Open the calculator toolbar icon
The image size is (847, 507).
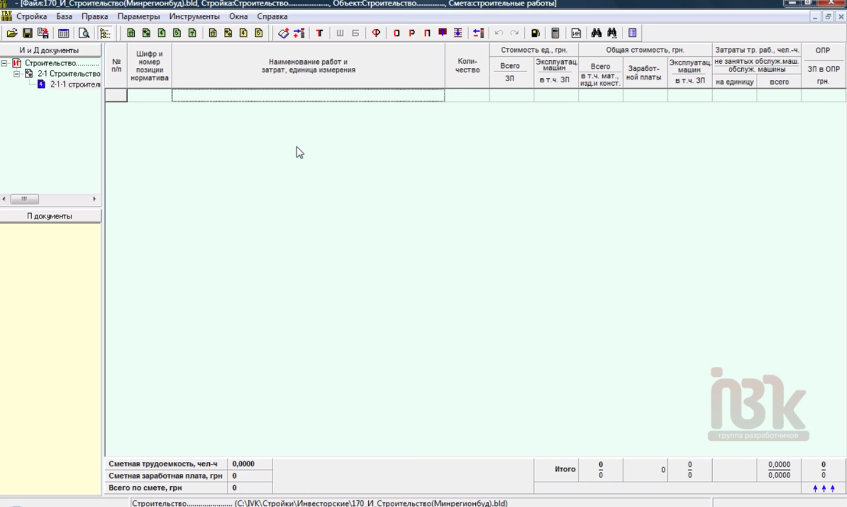[555, 33]
